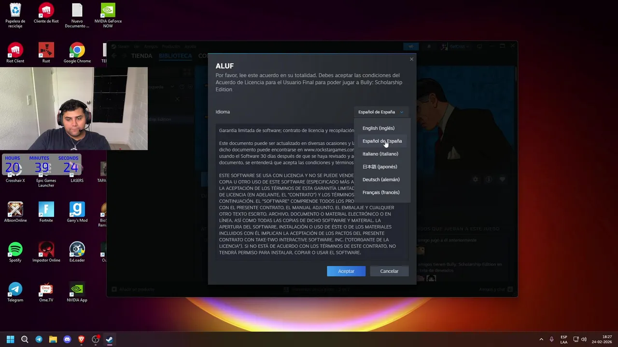Click Steam back navigation arrow
Viewport: 618px width, 347px height.
click(114, 56)
